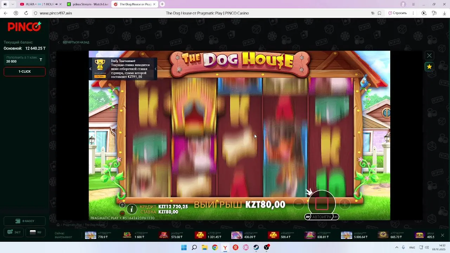Open page translate icon in address bar
450x253 pixels.
tap(373, 13)
